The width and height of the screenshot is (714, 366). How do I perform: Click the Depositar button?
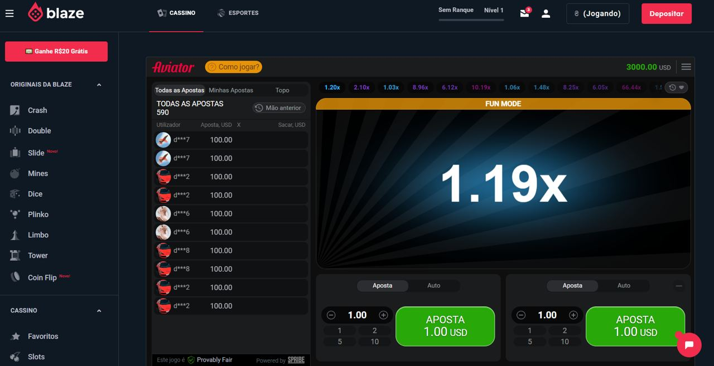(667, 13)
